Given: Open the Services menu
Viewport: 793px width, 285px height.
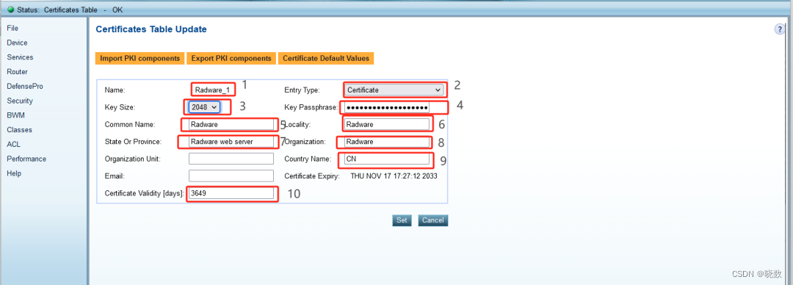Looking at the screenshot, I should pyautogui.click(x=20, y=57).
